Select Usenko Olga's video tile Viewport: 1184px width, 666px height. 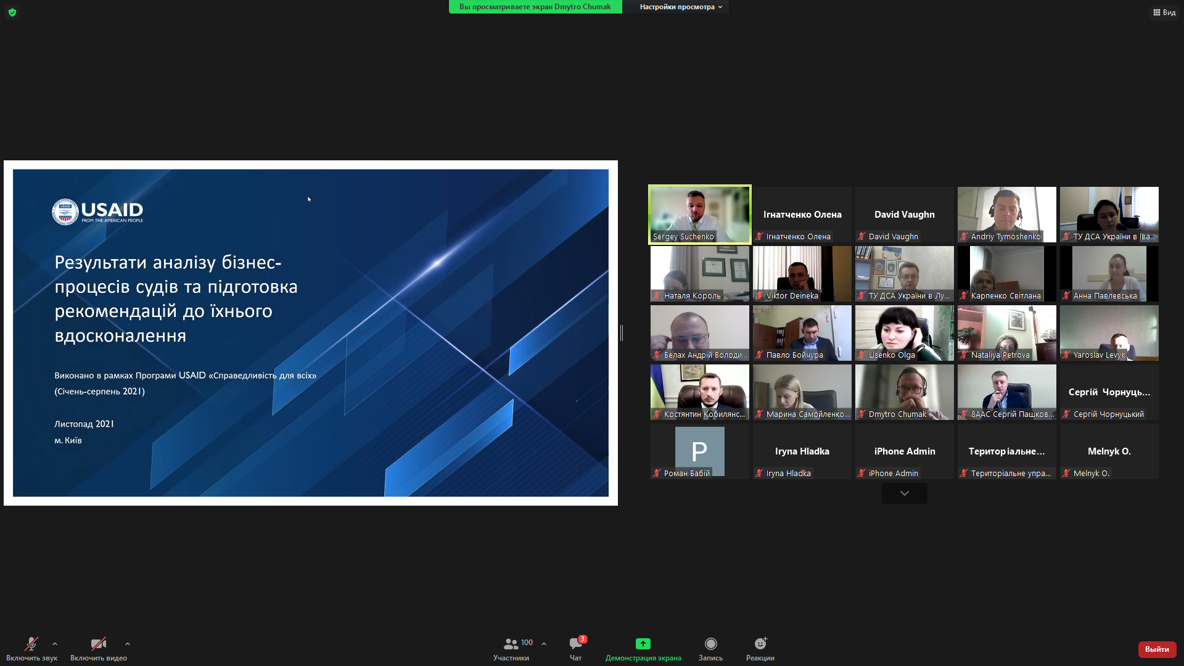coord(904,332)
